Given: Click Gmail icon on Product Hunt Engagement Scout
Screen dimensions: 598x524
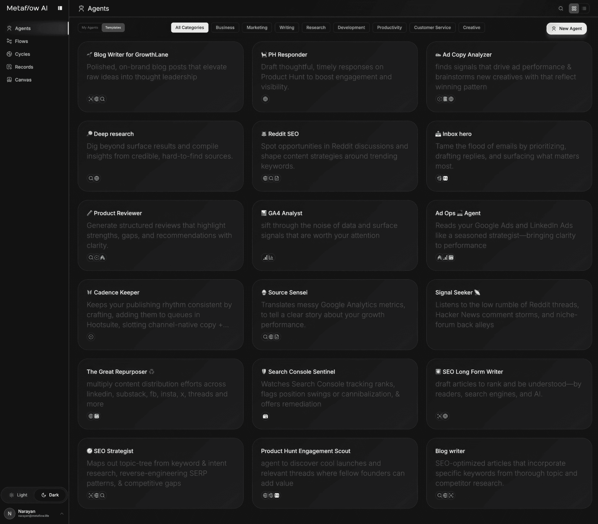Looking at the screenshot, I should [277, 495].
